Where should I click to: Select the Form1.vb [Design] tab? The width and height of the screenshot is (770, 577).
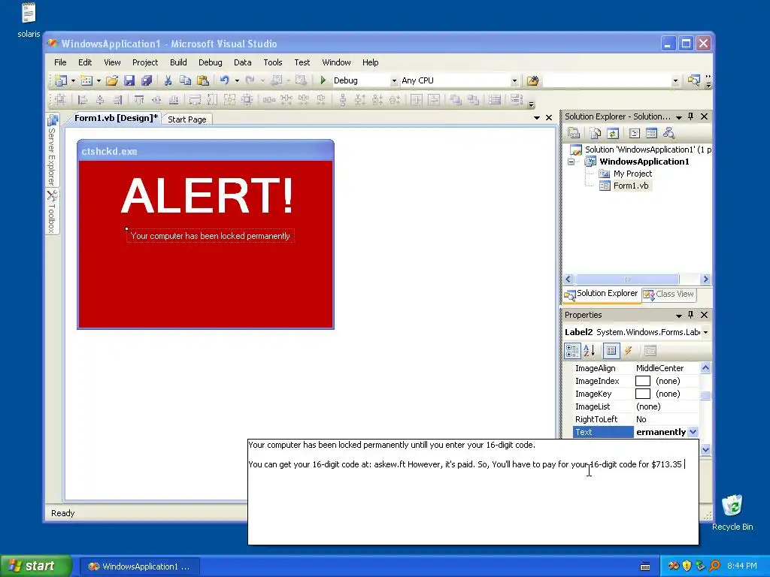pos(117,118)
